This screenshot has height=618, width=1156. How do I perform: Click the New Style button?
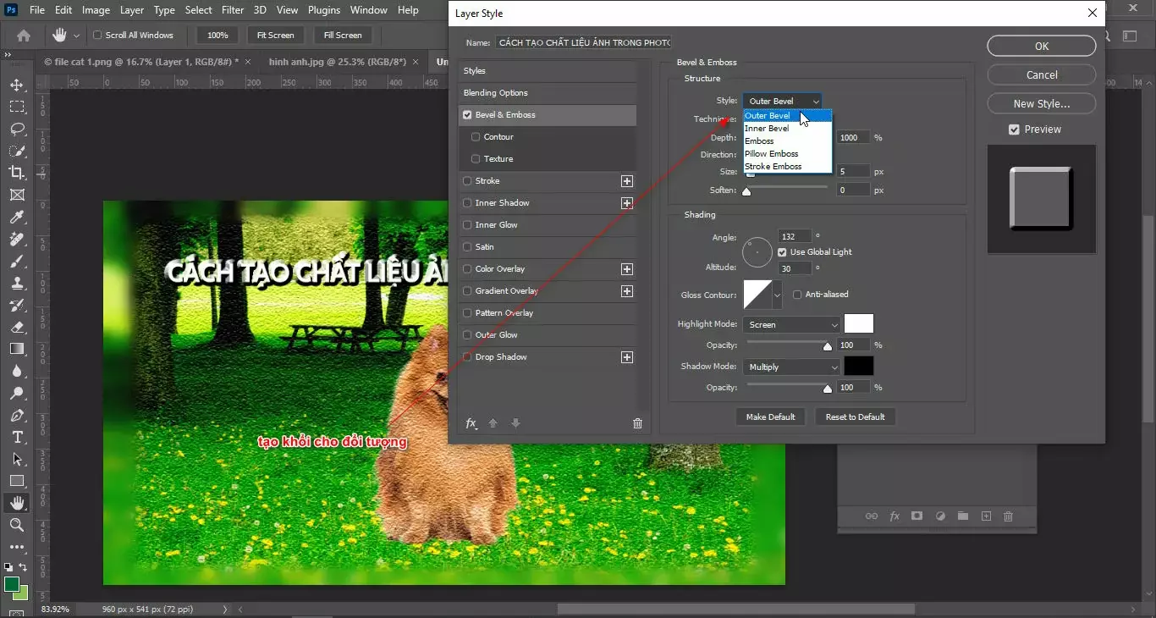[x=1041, y=103]
